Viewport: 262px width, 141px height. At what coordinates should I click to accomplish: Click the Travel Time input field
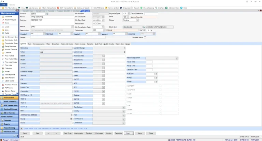(149, 62)
